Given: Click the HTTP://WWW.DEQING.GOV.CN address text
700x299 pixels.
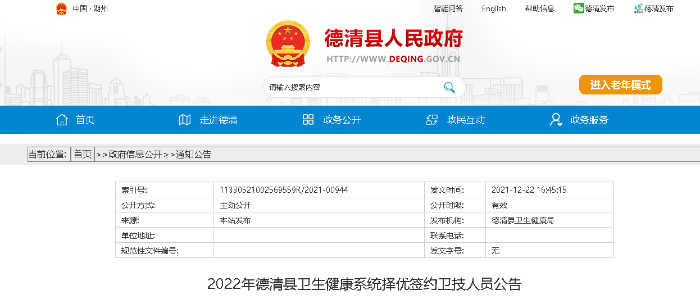Looking at the screenshot, I should click(393, 58).
